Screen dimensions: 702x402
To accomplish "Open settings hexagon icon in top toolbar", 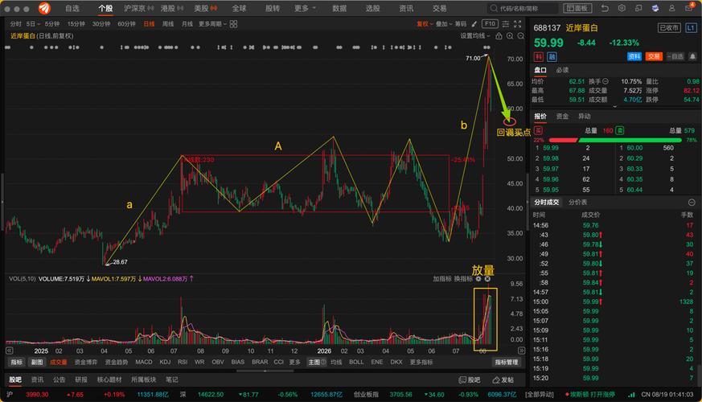I will [x=622, y=8].
